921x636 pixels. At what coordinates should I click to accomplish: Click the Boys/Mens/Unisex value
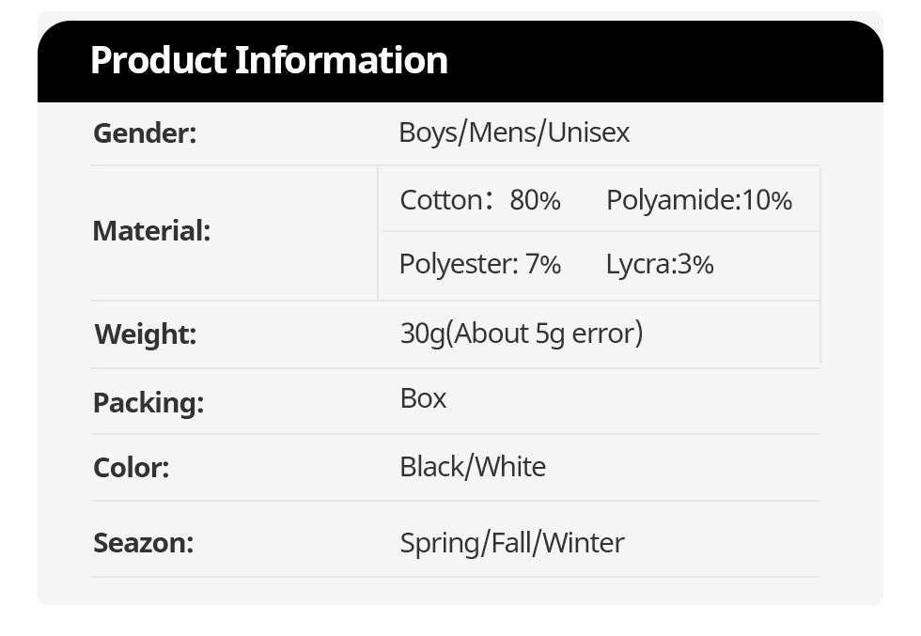[514, 132]
